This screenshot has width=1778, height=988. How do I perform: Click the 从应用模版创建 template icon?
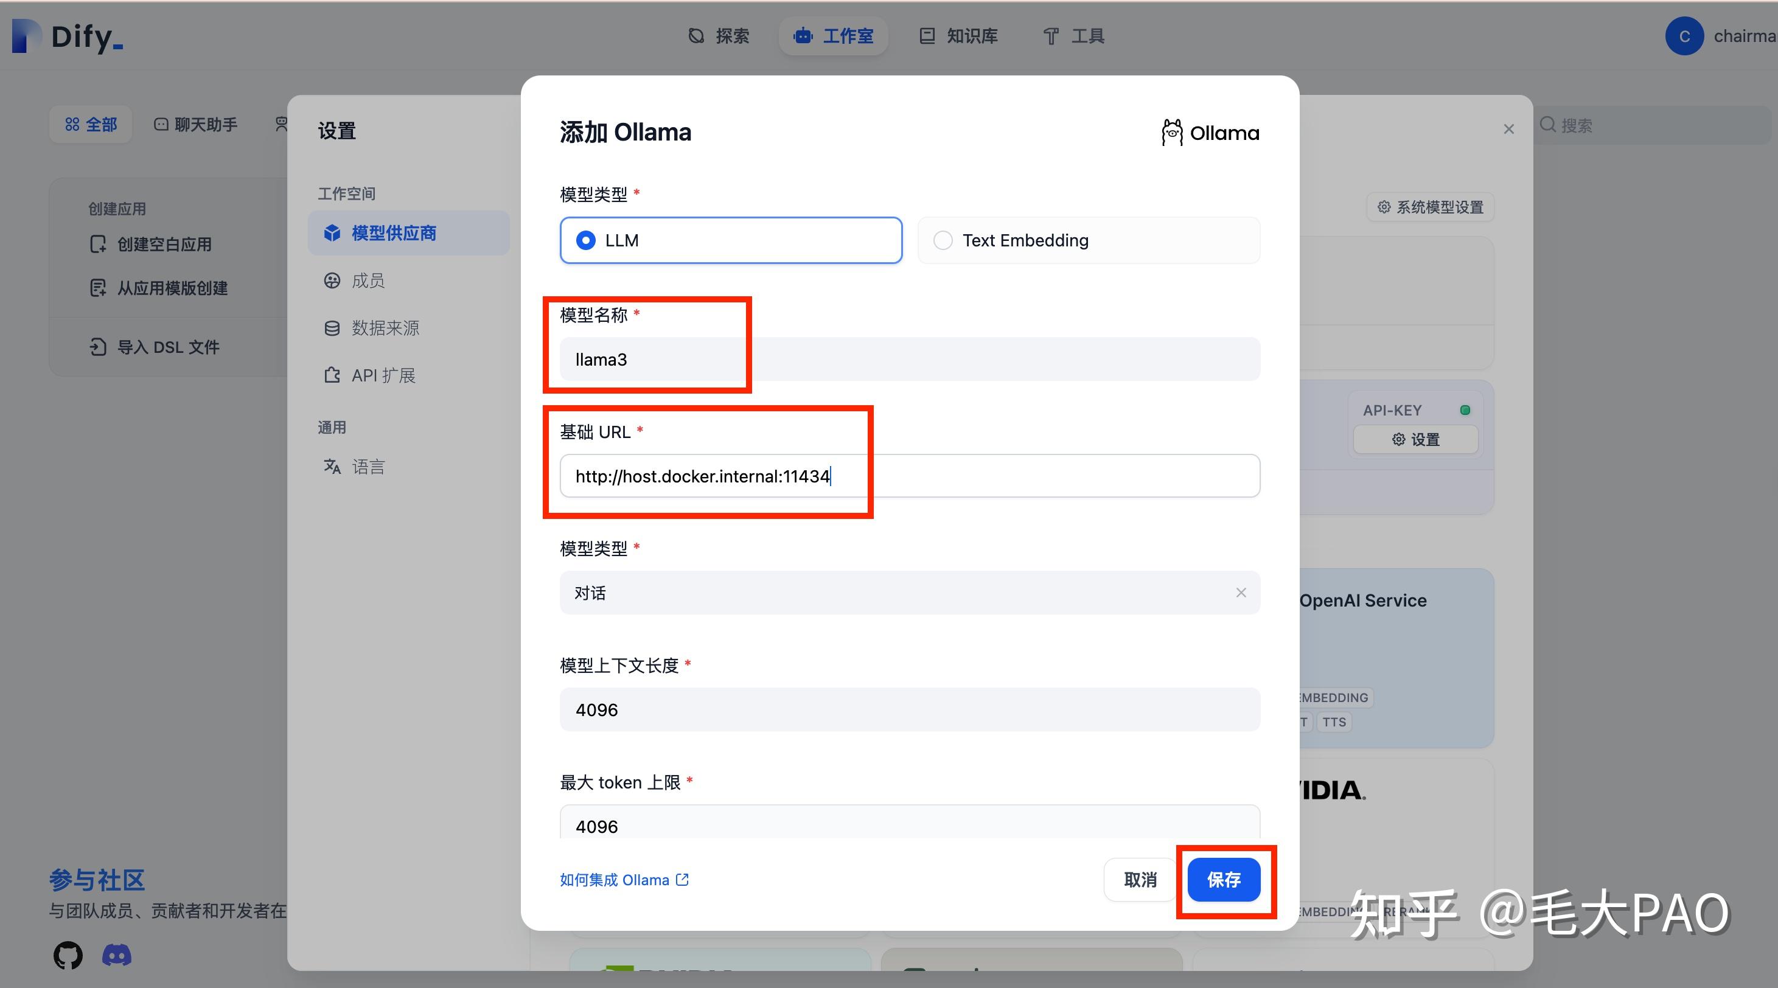(98, 288)
